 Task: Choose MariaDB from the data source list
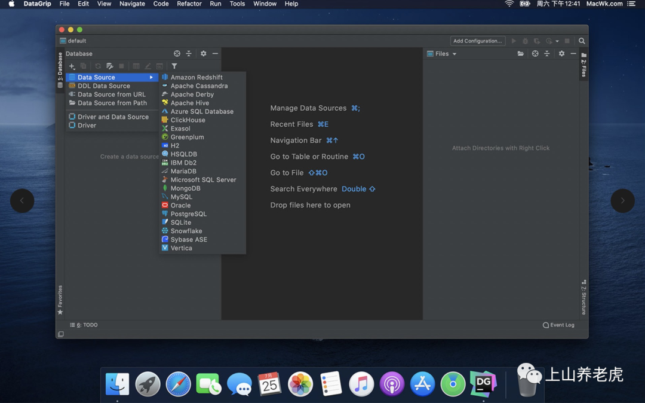coord(202,171)
